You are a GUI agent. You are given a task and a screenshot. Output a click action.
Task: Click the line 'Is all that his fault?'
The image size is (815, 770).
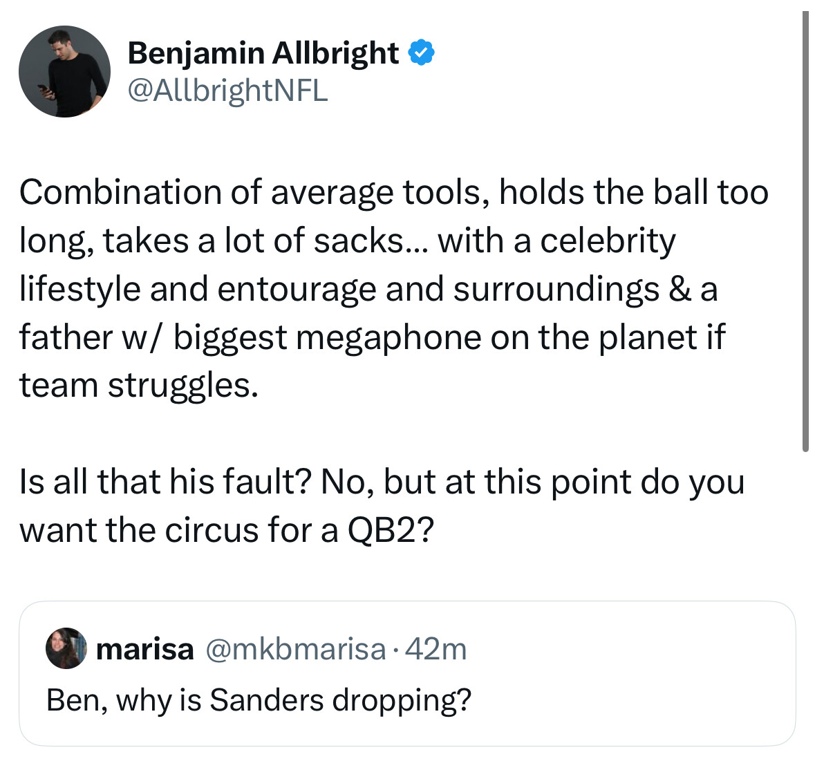(x=382, y=482)
